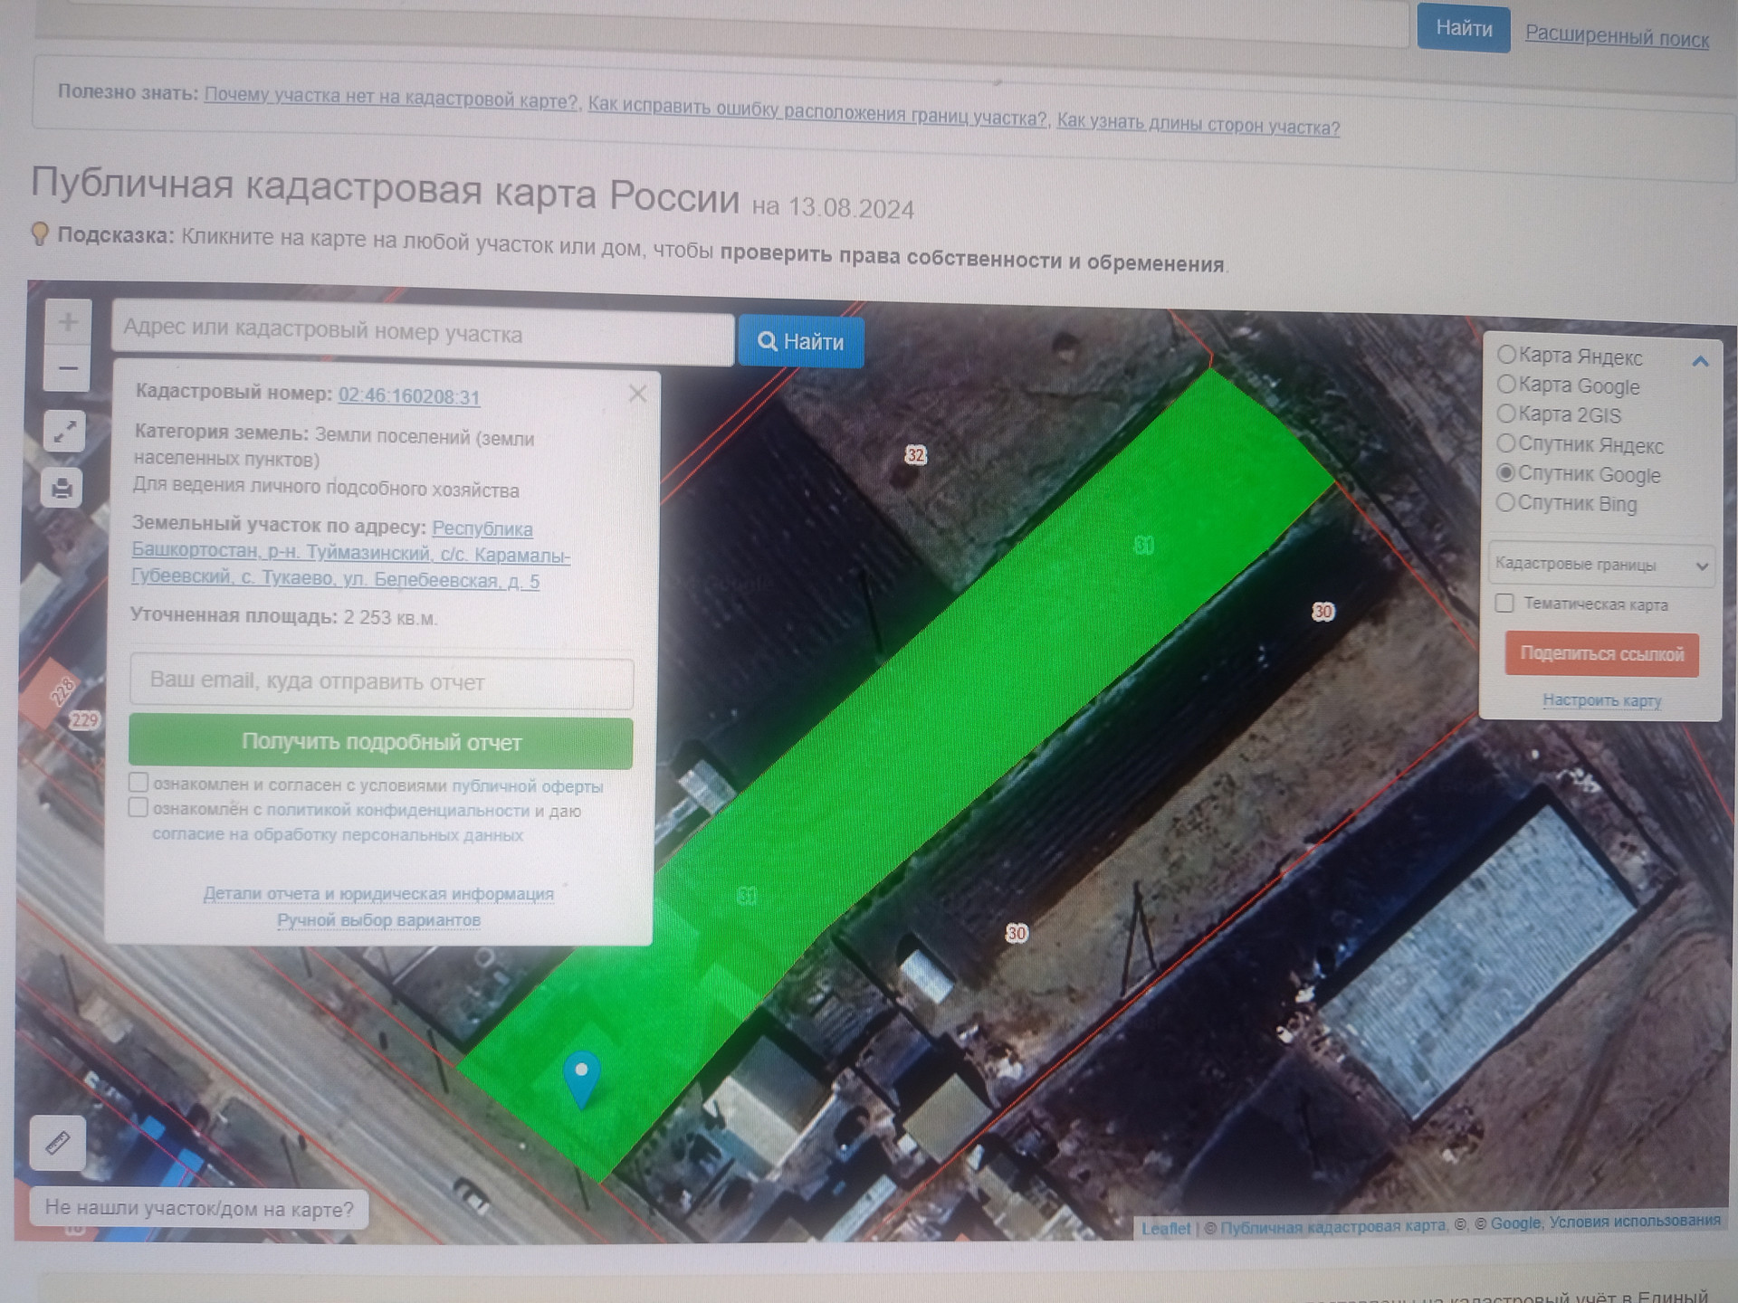Click the zoom in plus button

tap(68, 322)
